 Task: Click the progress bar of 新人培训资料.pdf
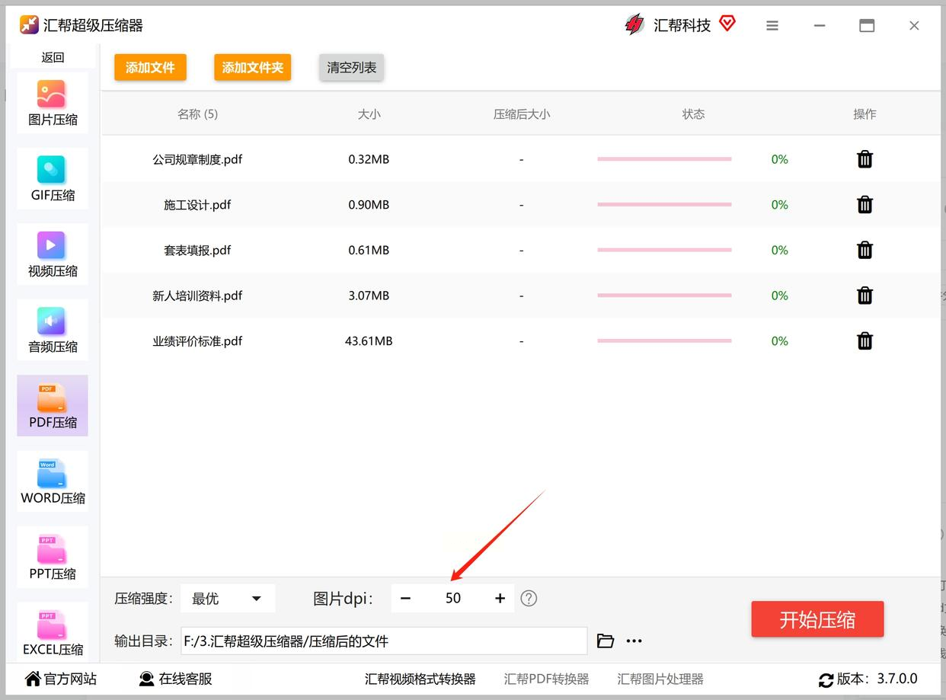664,296
